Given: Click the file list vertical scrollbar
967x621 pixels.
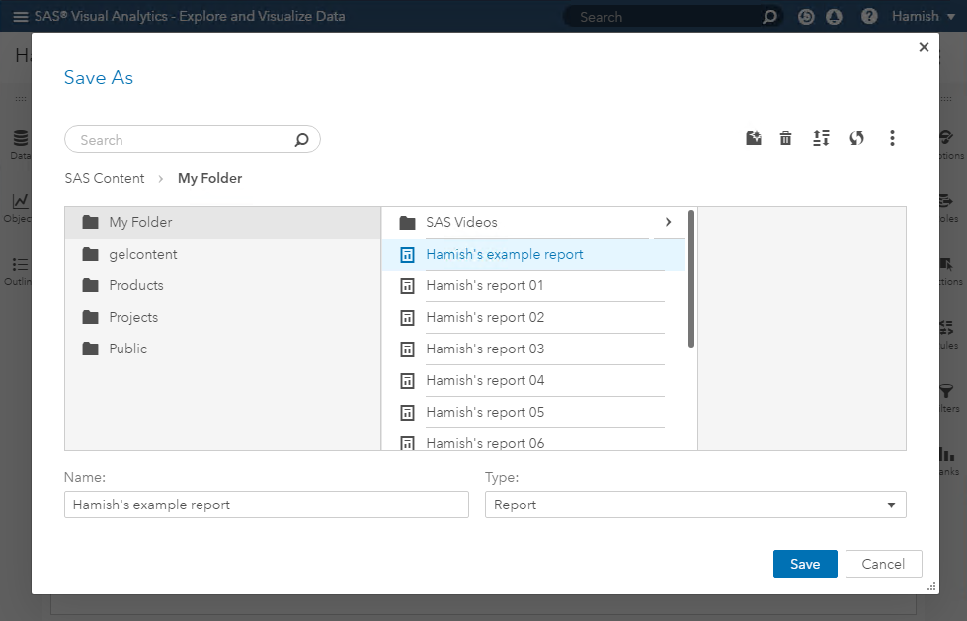Looking at the screenshot, I should 691,278.
